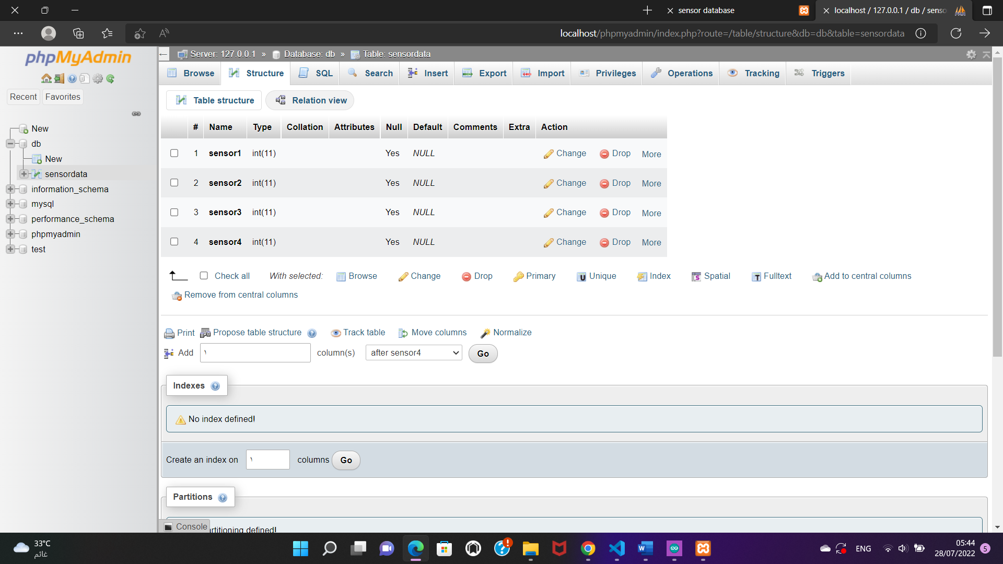This screenshot has height=564, width=1003.
Task: Click the index creation input field
Action: click(x=267, y=460)
